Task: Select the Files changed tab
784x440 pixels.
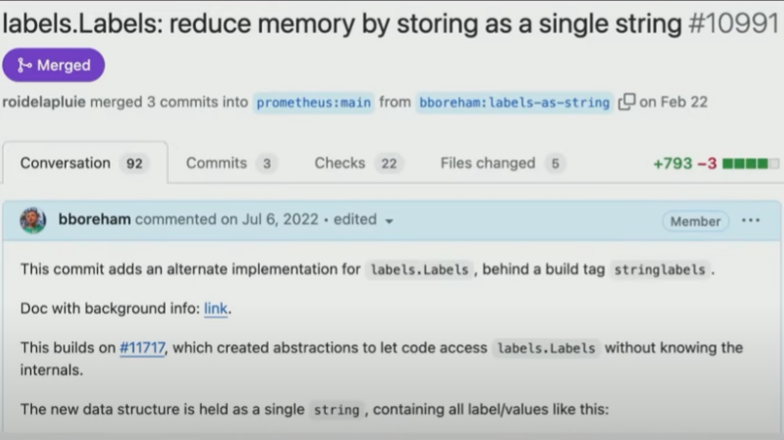Action: coord(503,164)
